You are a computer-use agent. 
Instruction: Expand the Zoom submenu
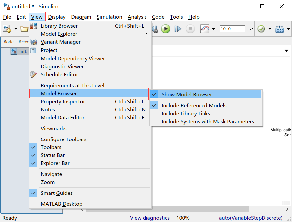pos(90,182)
